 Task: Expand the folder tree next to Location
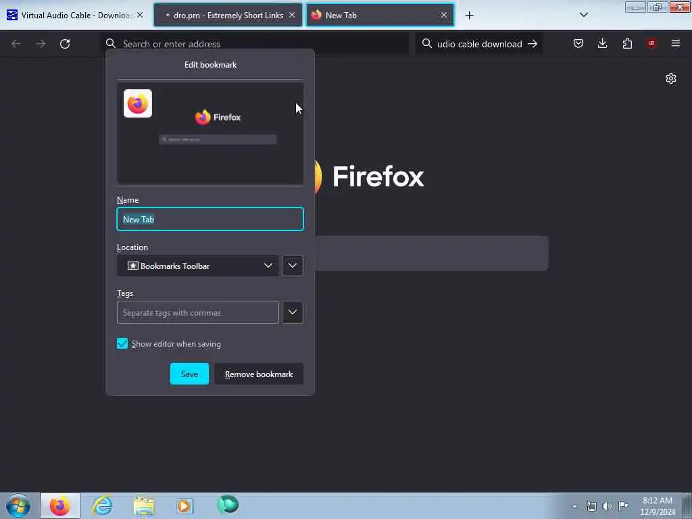292,266
